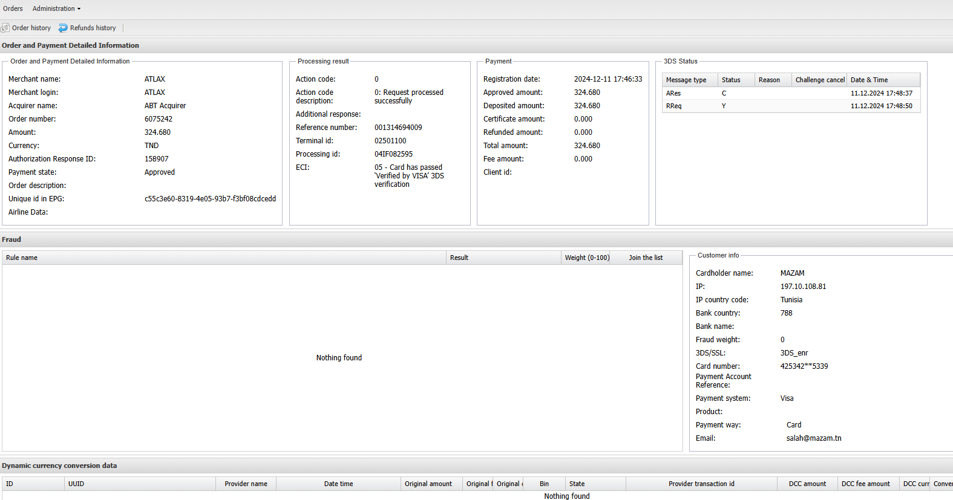Click the Provider transaction id column header
Screen dimensions: 953x500
click(x=701, y=484)
